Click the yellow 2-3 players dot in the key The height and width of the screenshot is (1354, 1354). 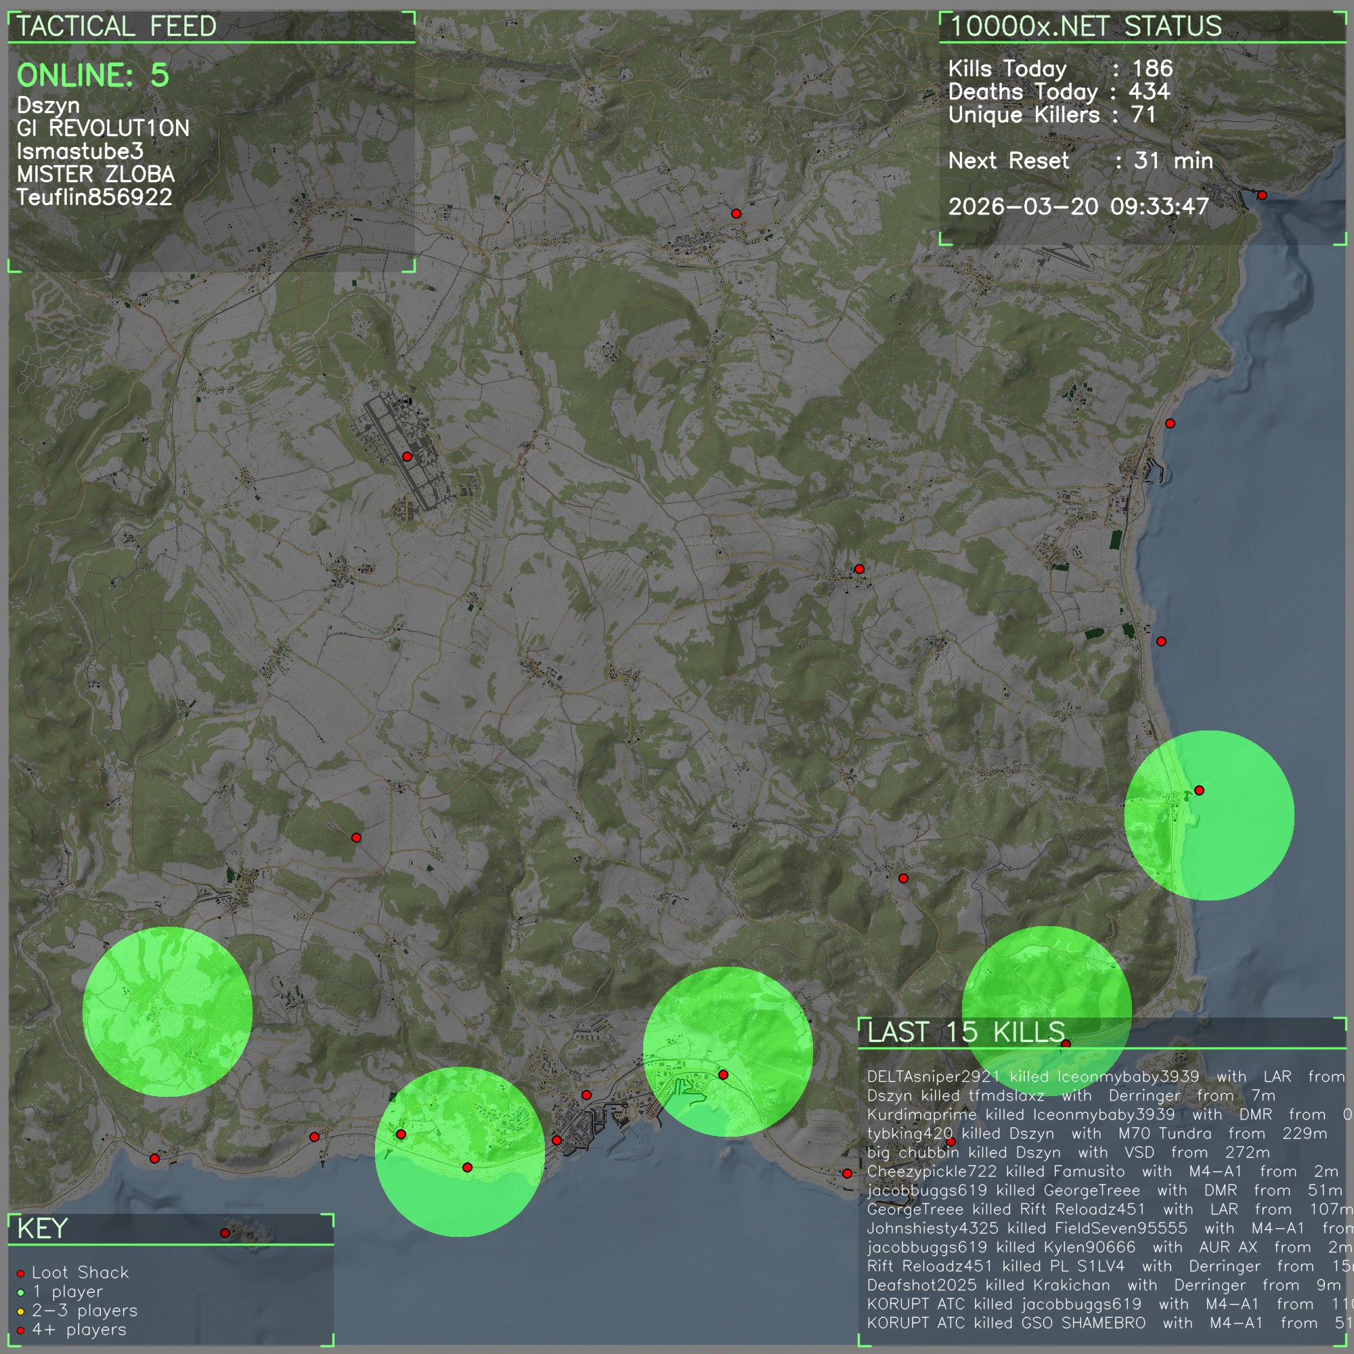coord(20,1311)
